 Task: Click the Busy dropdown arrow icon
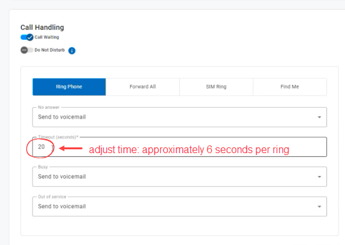pos(319,177)
